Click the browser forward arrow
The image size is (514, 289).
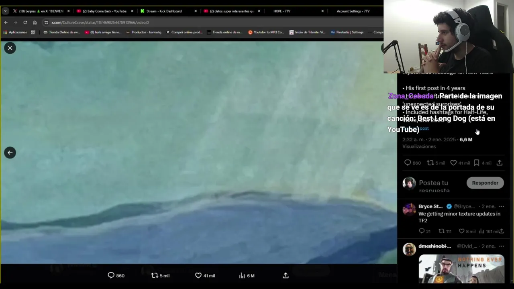tap(15, 22)
